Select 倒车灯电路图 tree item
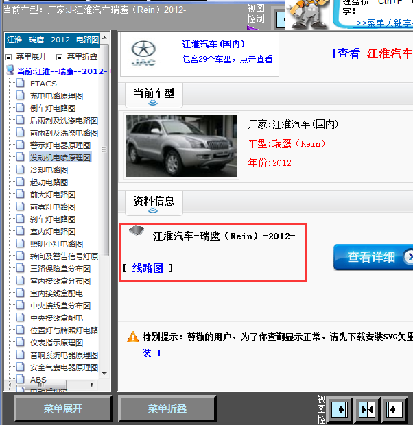413x425 pixels. pos(53,108)
